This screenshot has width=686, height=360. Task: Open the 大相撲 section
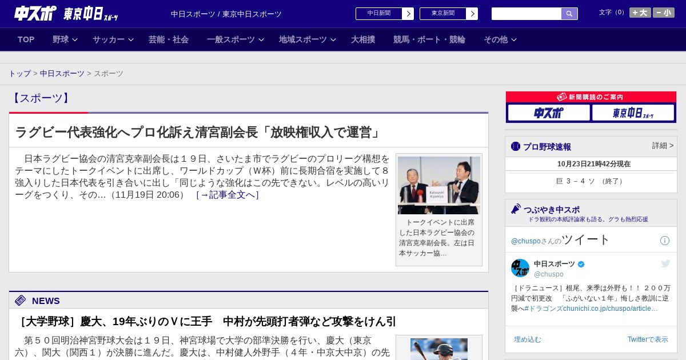pyautogui.click(x=363, y=39)
